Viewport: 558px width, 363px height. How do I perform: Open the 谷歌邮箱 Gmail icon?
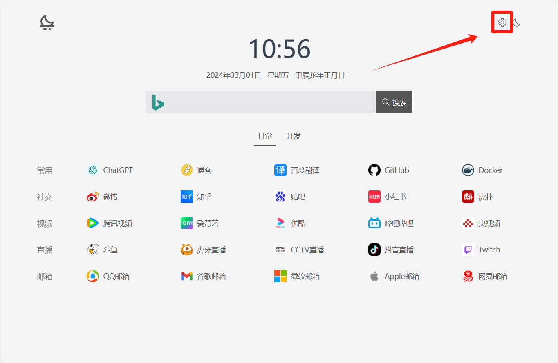click(x=186, y=276)
